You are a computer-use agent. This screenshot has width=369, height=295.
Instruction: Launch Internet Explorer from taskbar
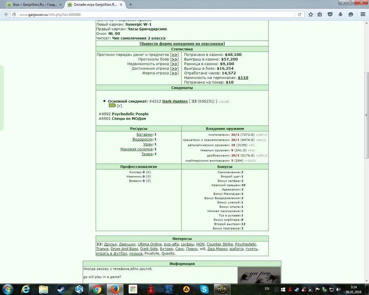[x=25, y=289]
